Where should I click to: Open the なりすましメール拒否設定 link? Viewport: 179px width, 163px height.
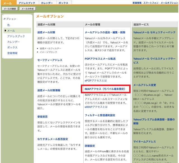tap(53, 139)
